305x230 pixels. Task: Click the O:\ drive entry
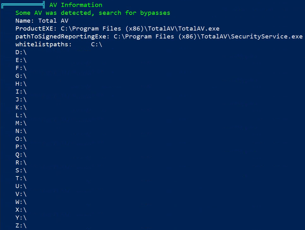point(21,139)
